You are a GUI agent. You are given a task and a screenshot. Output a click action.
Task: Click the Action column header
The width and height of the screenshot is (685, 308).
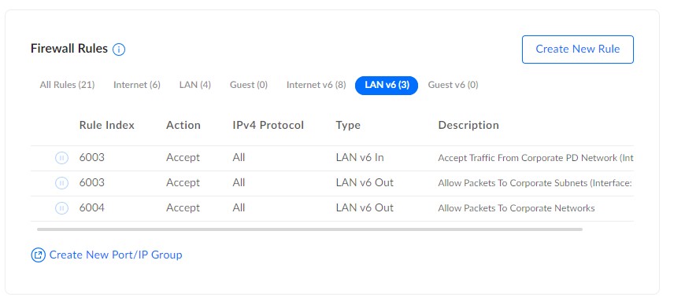tap(183, 126)
